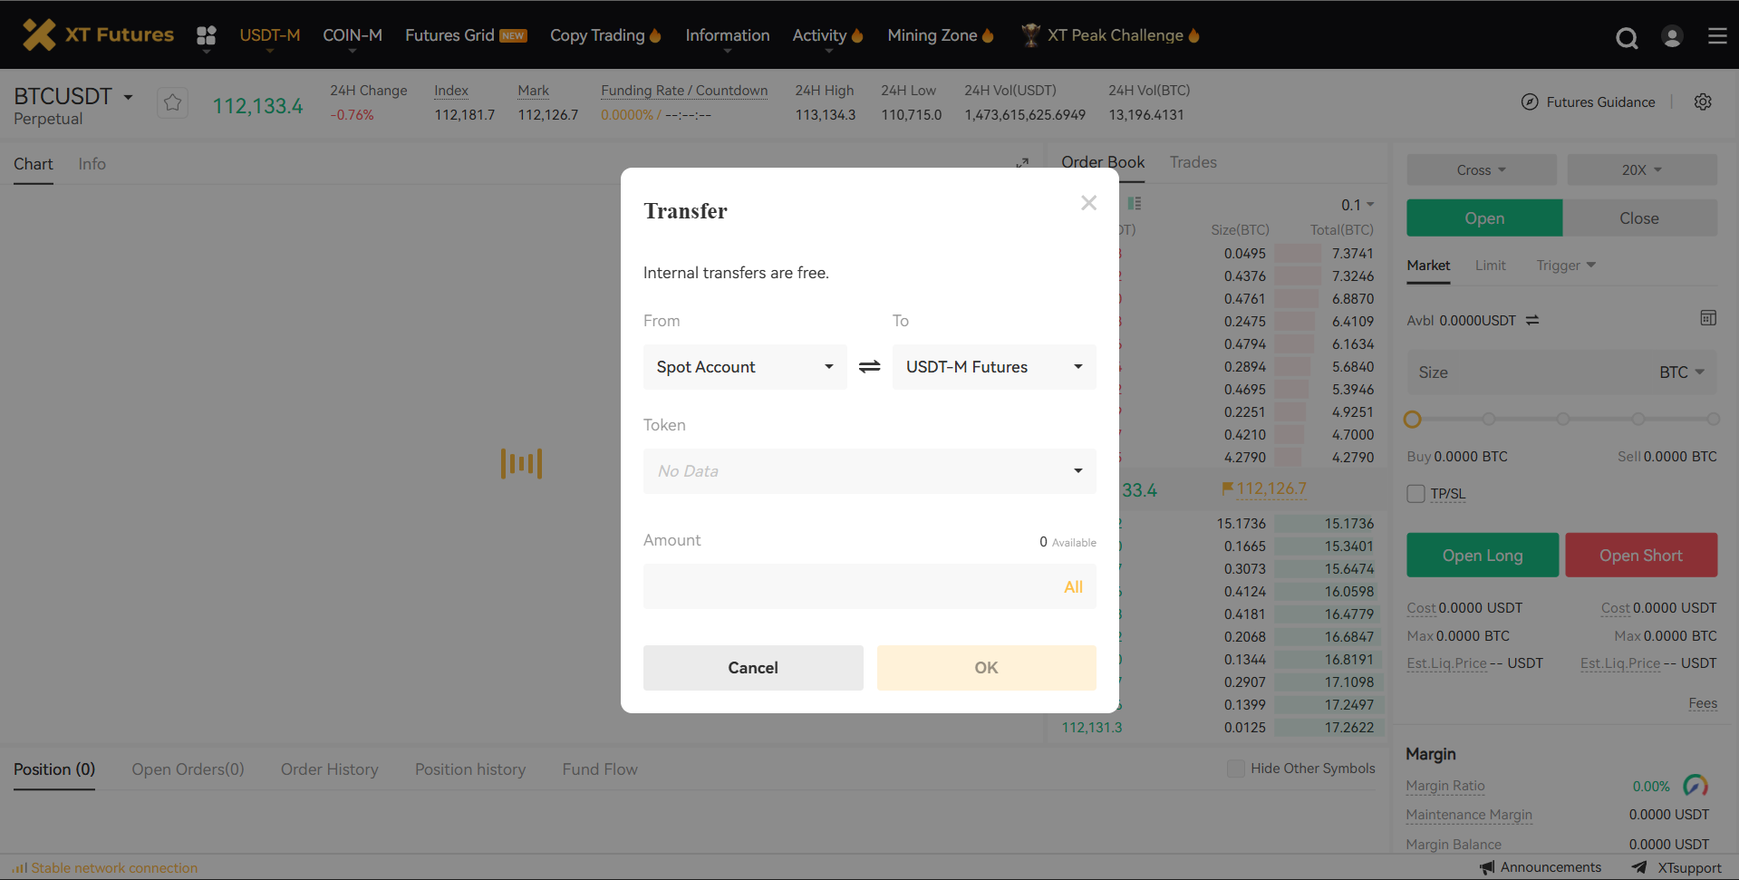
Task: Add BTCUSDT to favorites with star icon
Action: coord(172,103)
